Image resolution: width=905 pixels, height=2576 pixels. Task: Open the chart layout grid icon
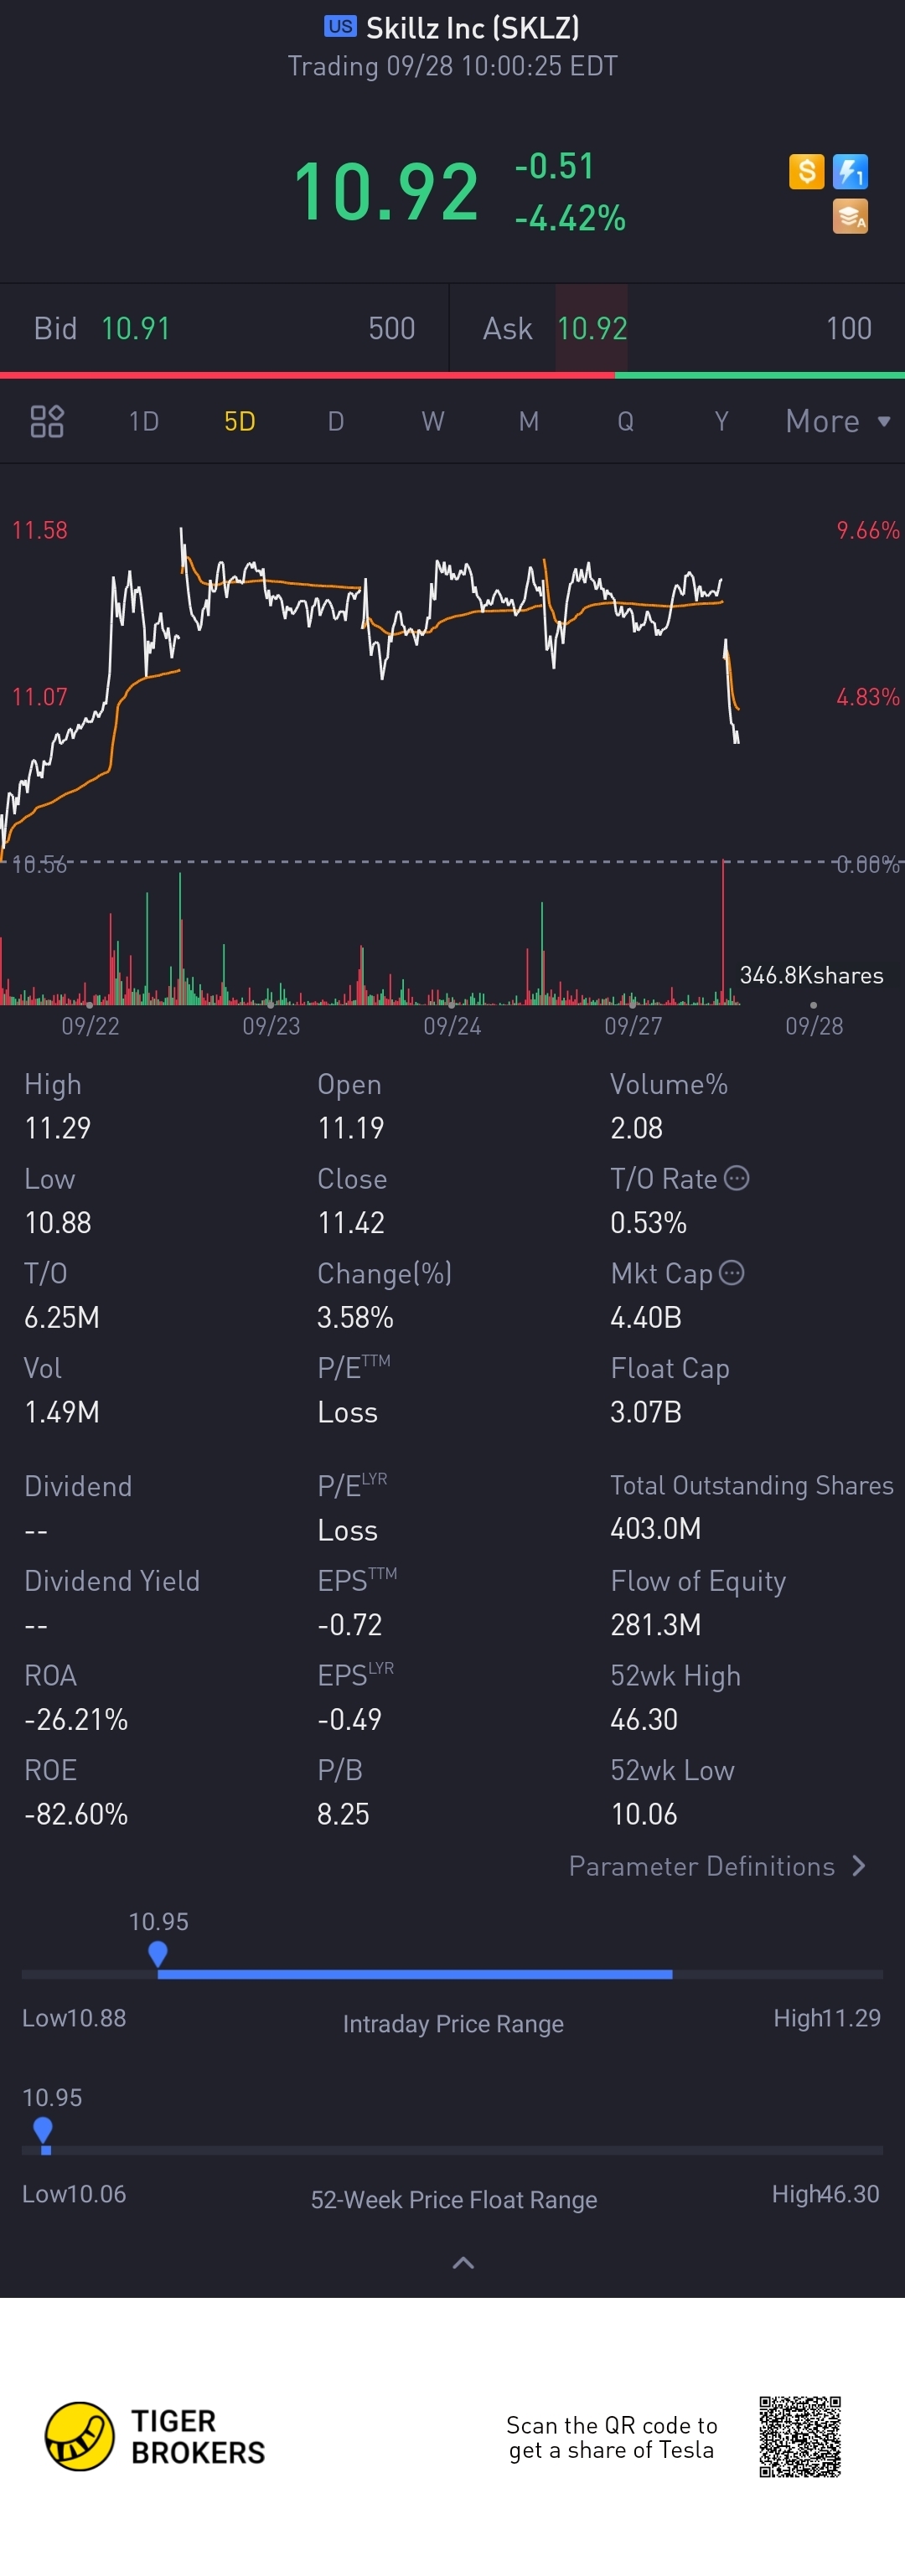(47, 421)
